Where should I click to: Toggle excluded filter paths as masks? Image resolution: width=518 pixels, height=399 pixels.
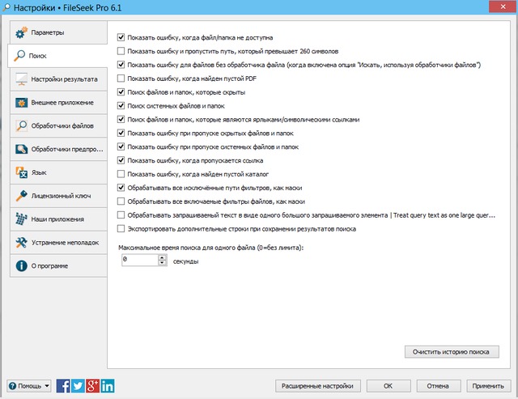[121, 188]
